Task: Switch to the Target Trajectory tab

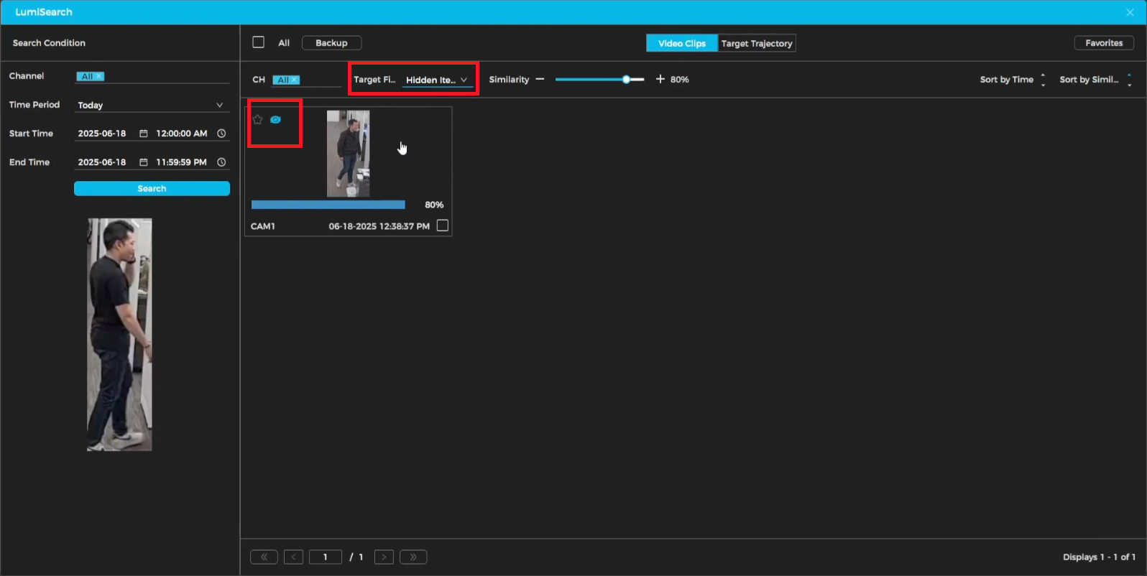Action: [x=757, y=43]
